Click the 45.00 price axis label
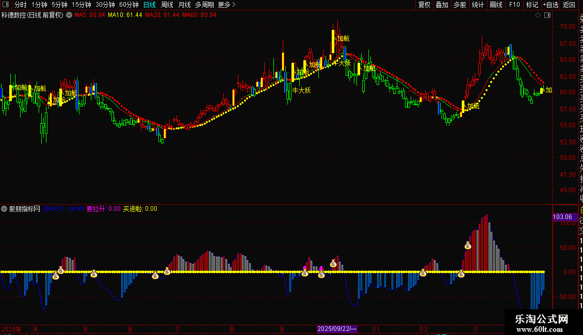583x335 pixels. point(568,190)
